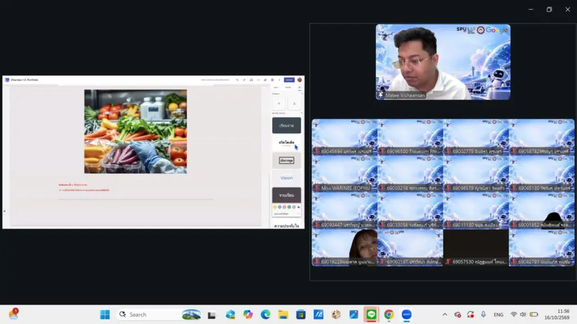
Task: Click the pin icon on Matee Vicheansan's video
Action: click(380, 95)
